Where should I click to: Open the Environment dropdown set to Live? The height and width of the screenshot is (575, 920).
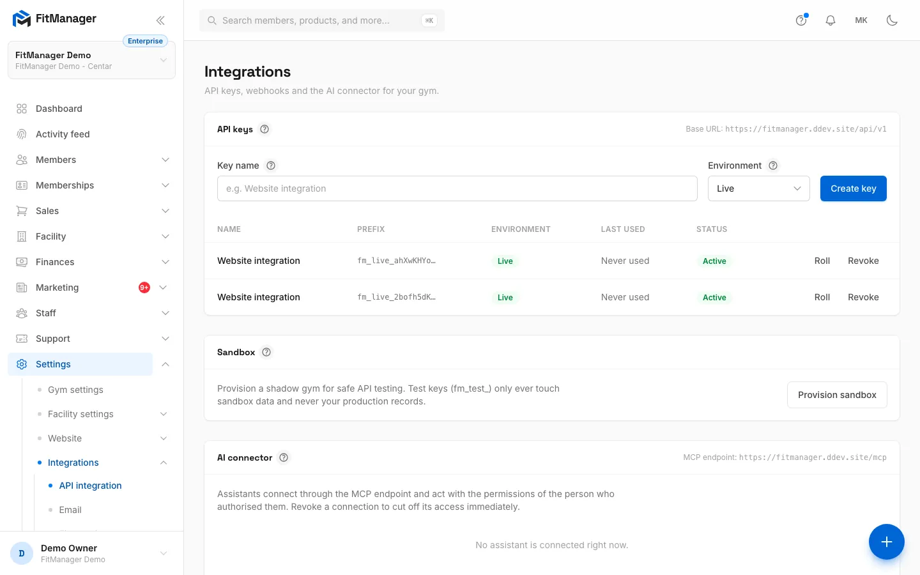click(759, 188)
